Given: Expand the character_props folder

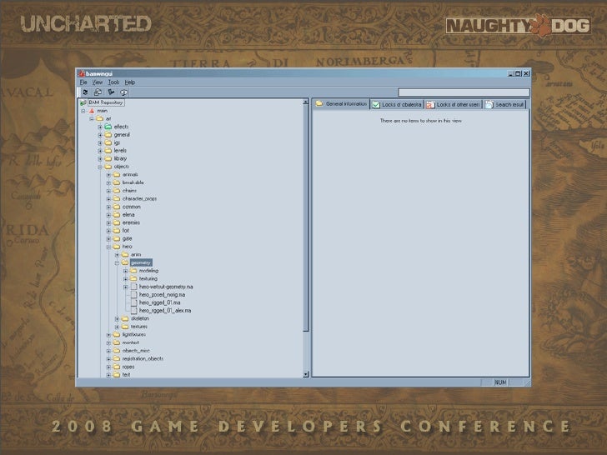Looking at the screenshot, I should (x=108, y=199).
